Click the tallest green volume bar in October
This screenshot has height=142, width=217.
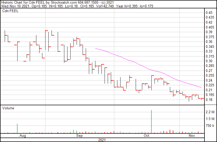coord(151,122)
